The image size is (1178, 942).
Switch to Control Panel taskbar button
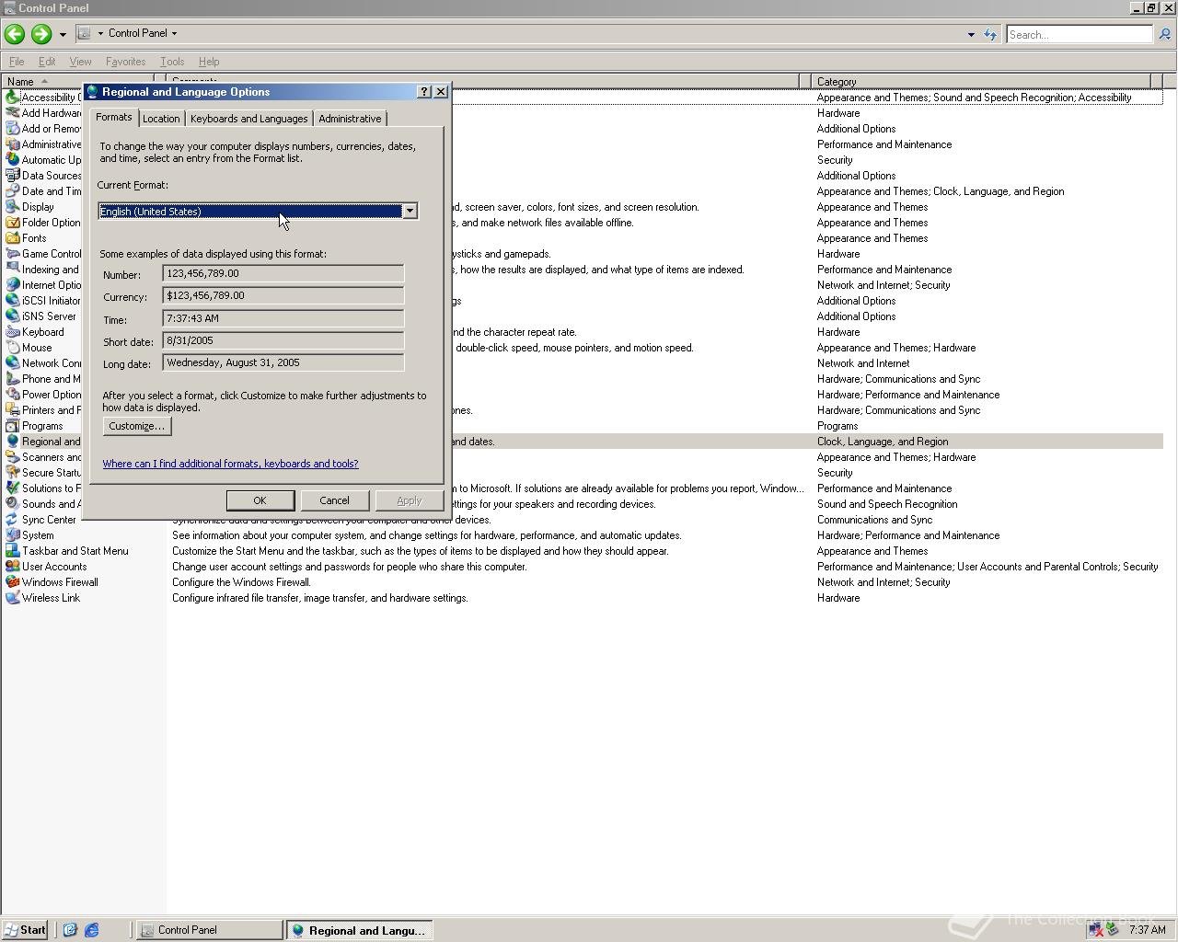pyautogui.click(x=210, y=930)
